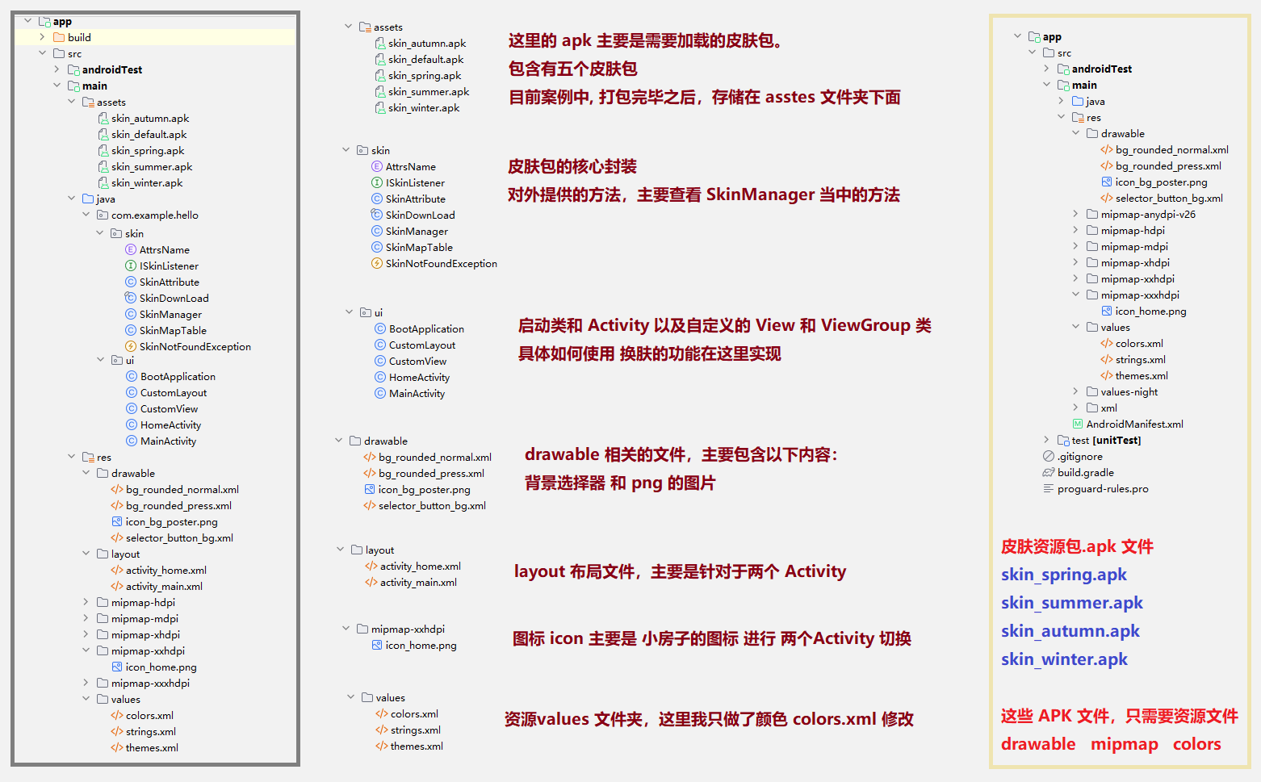Viewport: 1261px width, 782px height.
Task: Expand test [unitTest] node in right tree
Action: [1047, 440]
